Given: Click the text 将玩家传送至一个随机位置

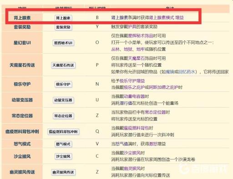Looking at the screenshot, I should tap(137, 65).
